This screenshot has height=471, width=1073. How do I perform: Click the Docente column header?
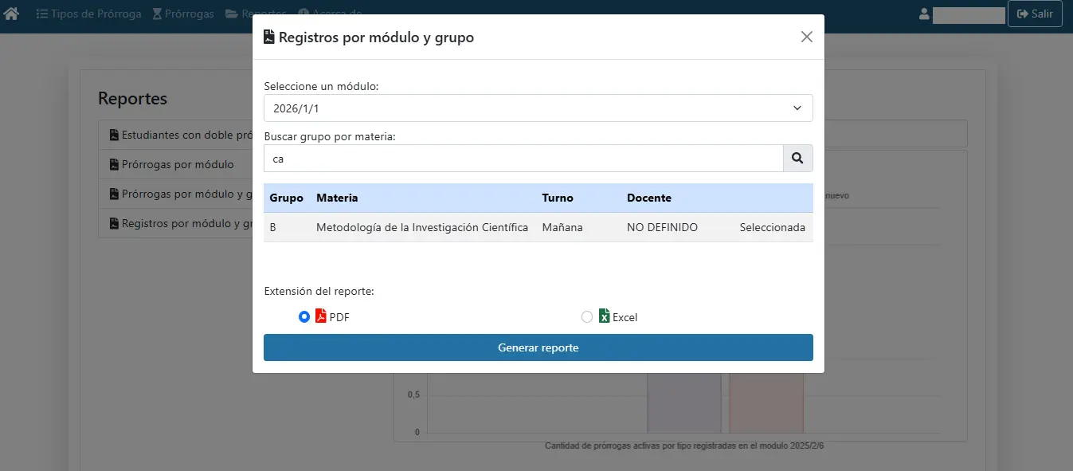[649, 198]
